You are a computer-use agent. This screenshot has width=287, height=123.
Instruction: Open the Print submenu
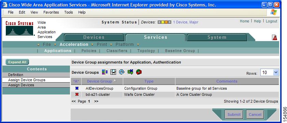pyautogui.click(x=102, y=45)
